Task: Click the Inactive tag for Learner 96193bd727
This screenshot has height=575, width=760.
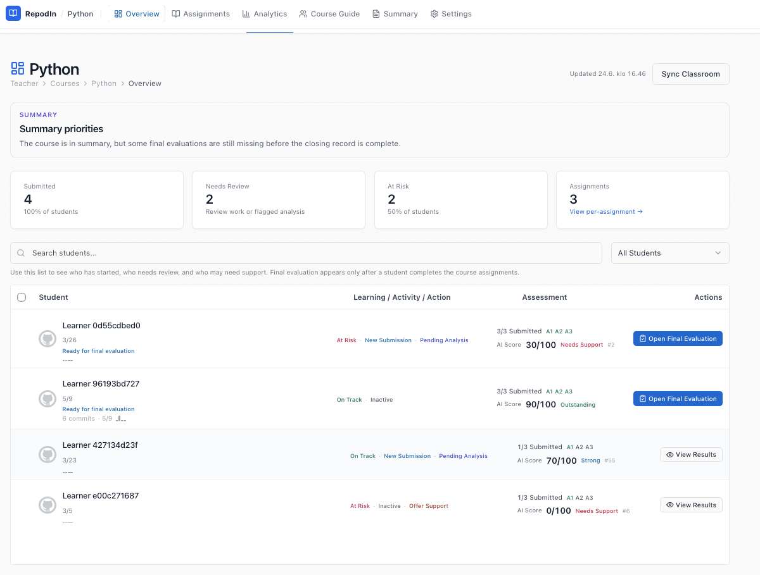Action: [381, 400]
